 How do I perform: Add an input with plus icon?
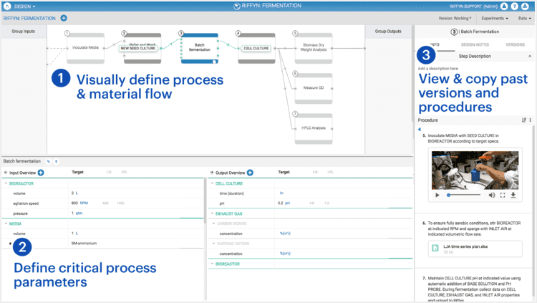click(41, 173)
